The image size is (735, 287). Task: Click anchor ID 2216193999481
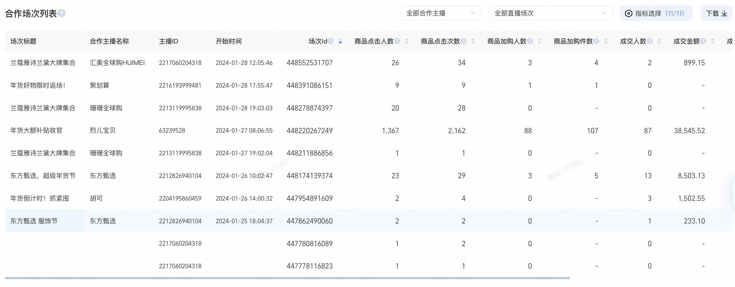(180, 85)
